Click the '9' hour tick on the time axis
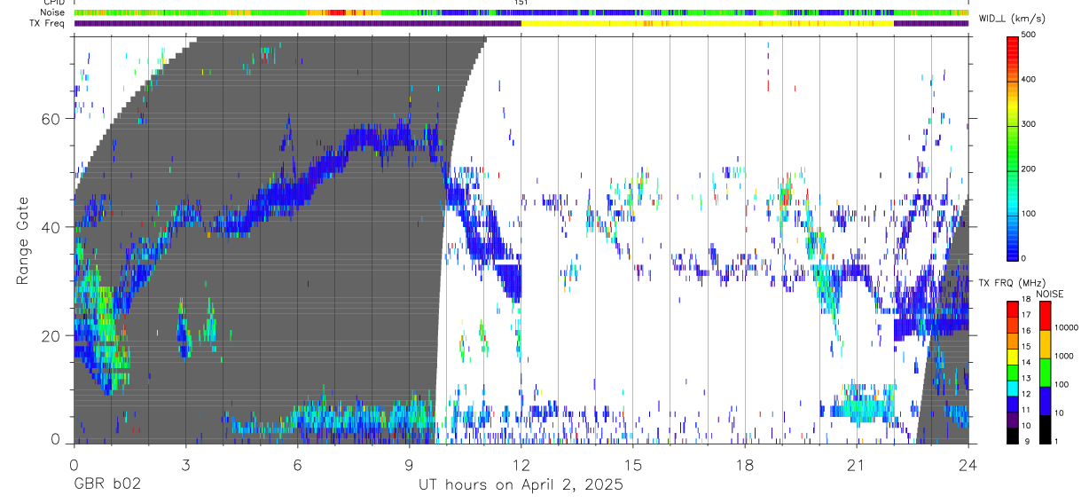 410,464
